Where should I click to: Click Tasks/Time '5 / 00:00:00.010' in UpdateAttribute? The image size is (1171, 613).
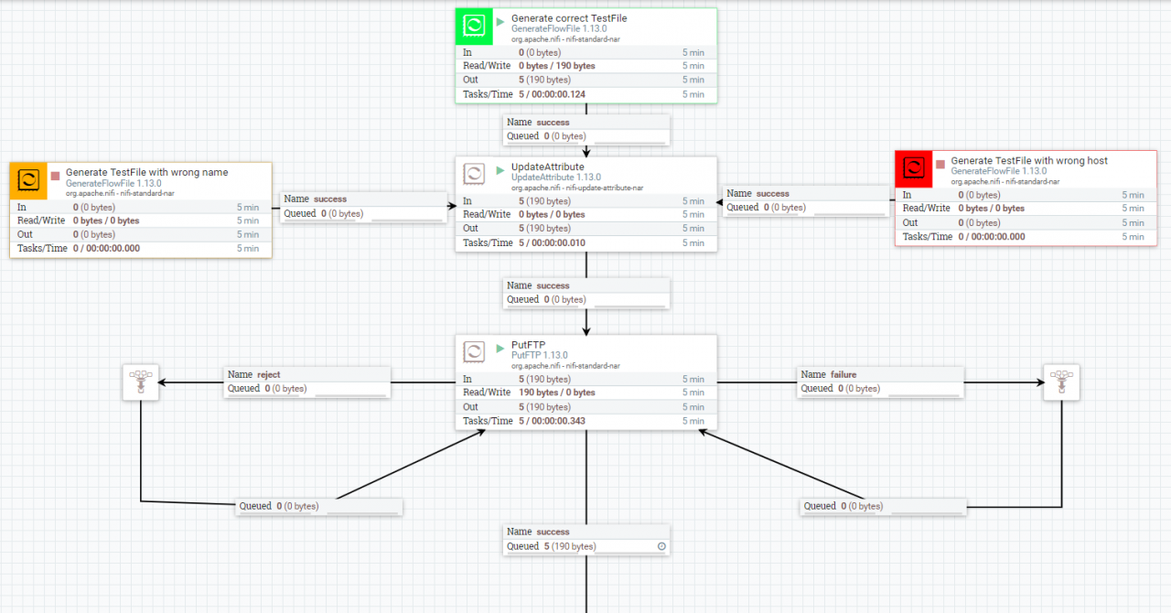(552, 242)
